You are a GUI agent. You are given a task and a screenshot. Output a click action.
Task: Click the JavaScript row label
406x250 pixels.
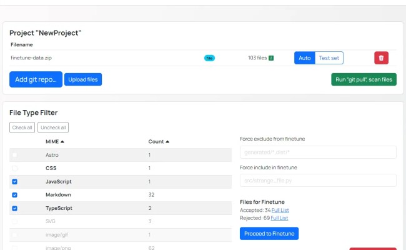tap(59, 182)
